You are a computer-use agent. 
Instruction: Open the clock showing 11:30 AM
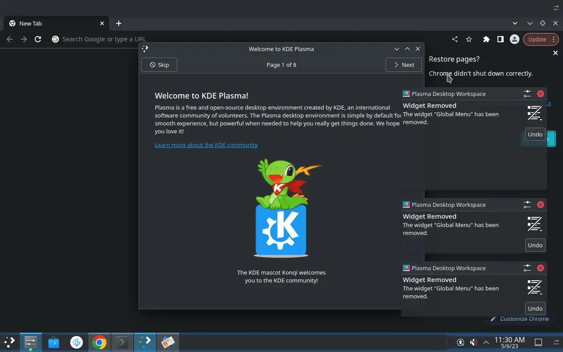click(x=509, y=342)
